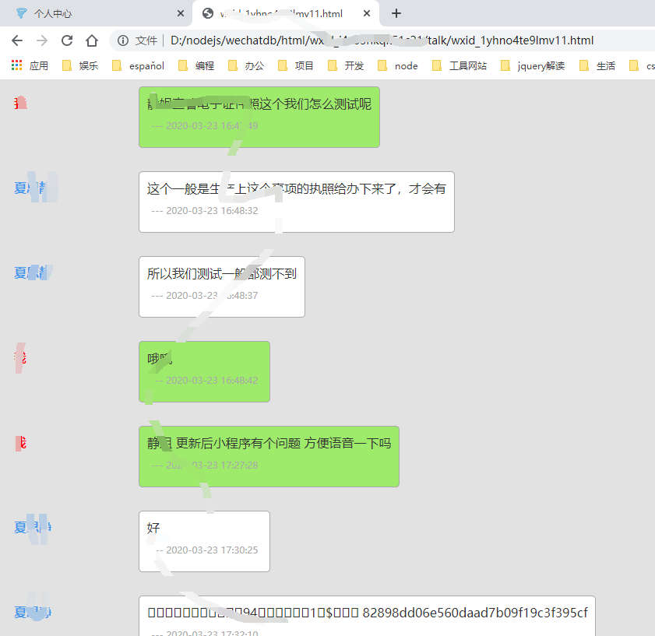Open the 工具网站 bookmark folder
Viewport: 655px width, 636px height.
tap(459, 65)
